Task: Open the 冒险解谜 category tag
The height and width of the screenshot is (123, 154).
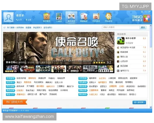Action: 83,82
